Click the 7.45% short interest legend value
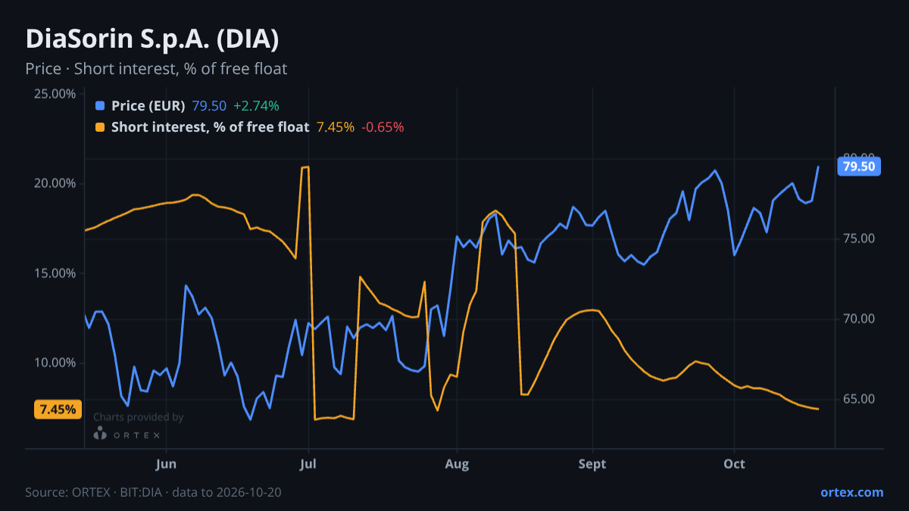 336,127
